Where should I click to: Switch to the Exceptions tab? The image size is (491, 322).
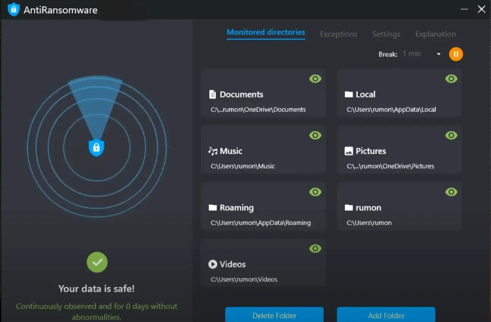coord(339,34)
